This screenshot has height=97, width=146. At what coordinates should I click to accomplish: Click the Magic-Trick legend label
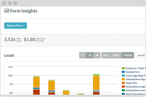[131, 83]
